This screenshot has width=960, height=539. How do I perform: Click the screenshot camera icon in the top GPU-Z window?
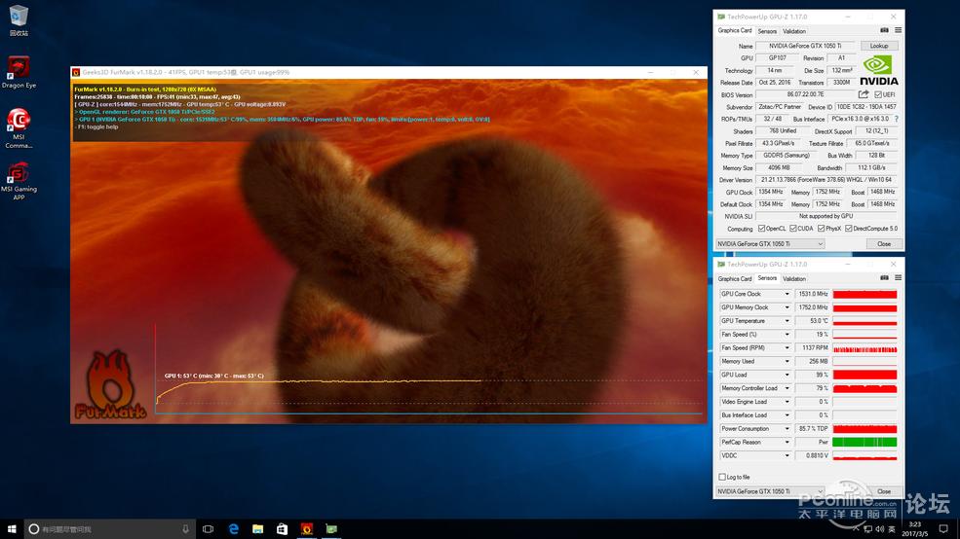point(885,30)
